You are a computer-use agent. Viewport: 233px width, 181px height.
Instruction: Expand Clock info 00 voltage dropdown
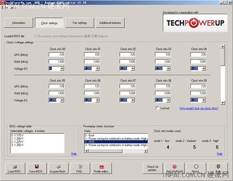click(x=62, y=69)
